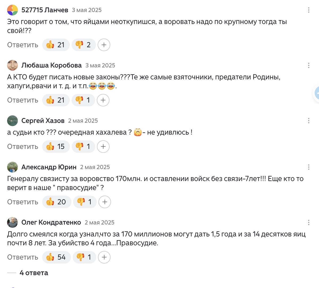Viewport: 319px width, 288px height.
Task: Dislike Олег Кондратенко's comment
Action: (84, 257)
